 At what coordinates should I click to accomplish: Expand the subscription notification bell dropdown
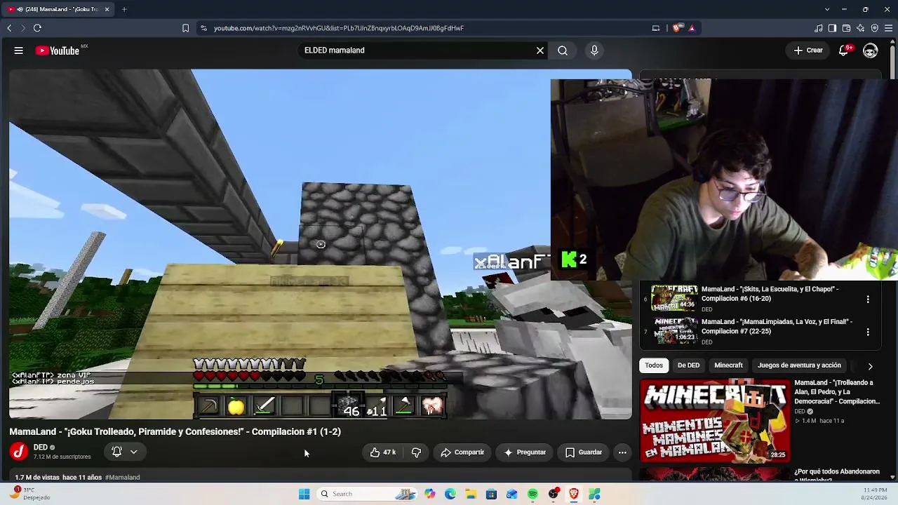(124, 452)
